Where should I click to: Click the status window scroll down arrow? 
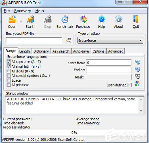pyautogui.click(x=141, y=111)
